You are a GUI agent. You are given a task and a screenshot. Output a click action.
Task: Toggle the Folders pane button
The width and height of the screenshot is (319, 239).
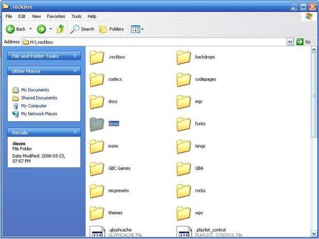(111, 29)
